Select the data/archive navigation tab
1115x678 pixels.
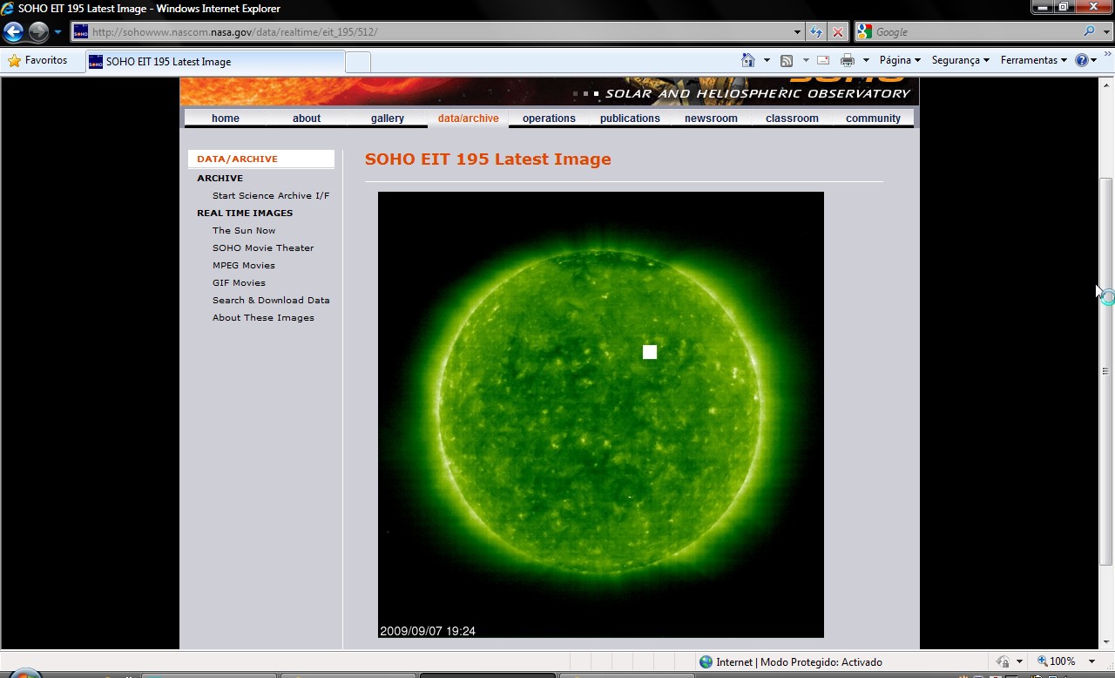click(468, 119)
